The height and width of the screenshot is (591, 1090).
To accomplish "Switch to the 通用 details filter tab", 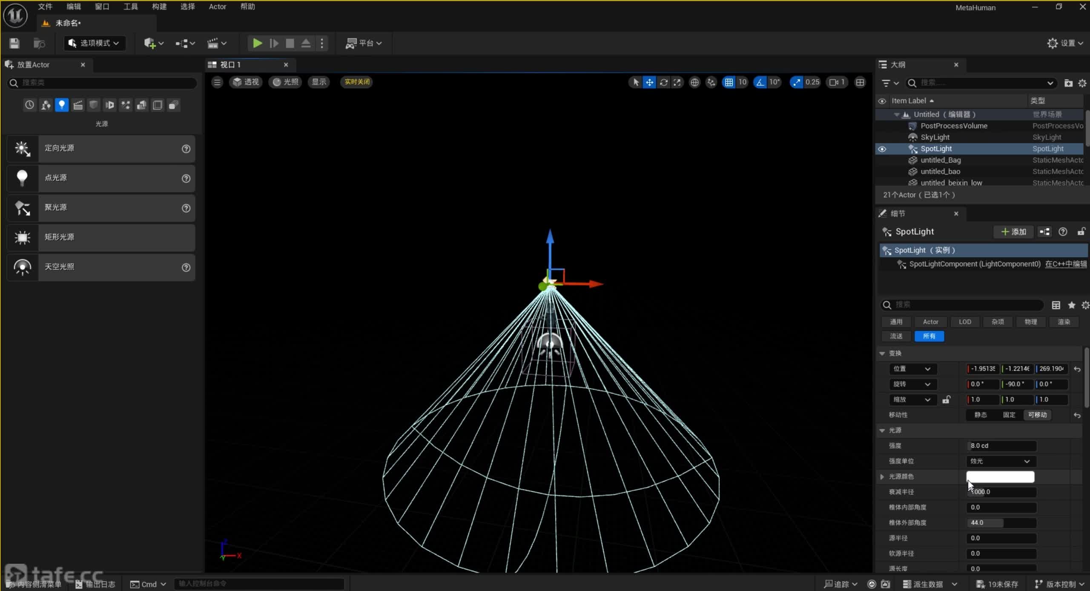I will 896,322.
